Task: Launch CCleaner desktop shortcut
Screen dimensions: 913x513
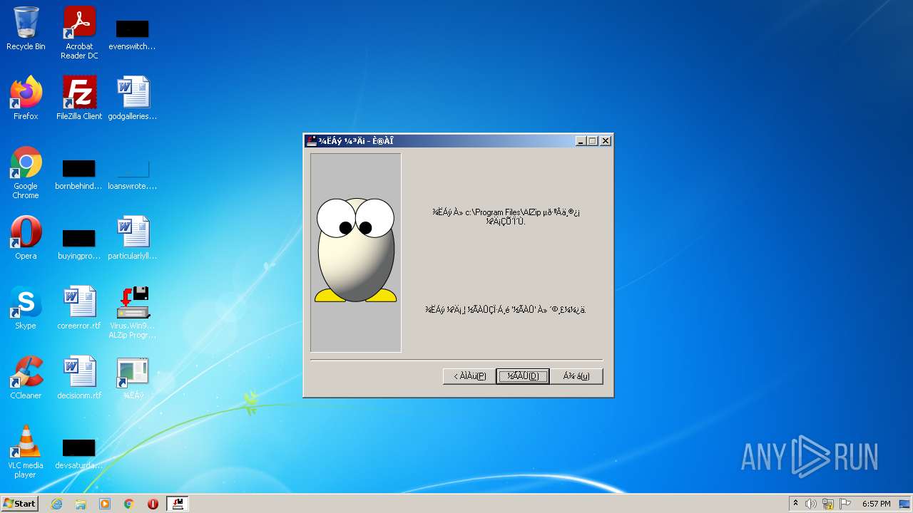Action: [26, 378]
